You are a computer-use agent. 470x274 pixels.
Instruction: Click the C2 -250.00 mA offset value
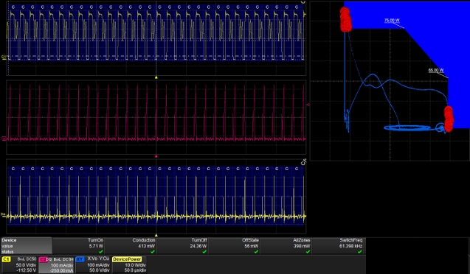tap(62, 270)
